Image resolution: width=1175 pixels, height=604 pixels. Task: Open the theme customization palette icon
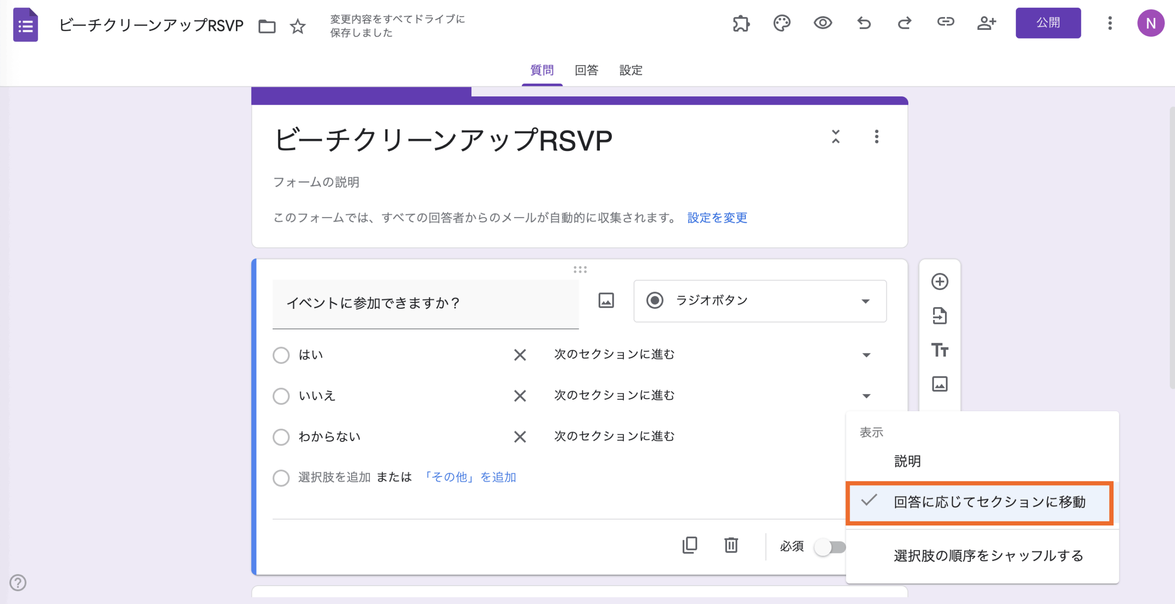[x=782, y=23]
